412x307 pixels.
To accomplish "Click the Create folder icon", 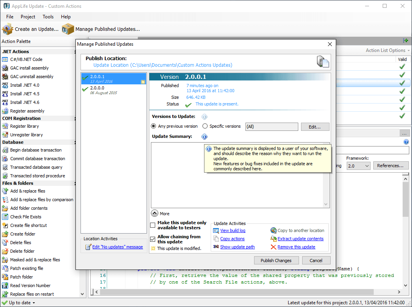I will click(x=5, y=234).
